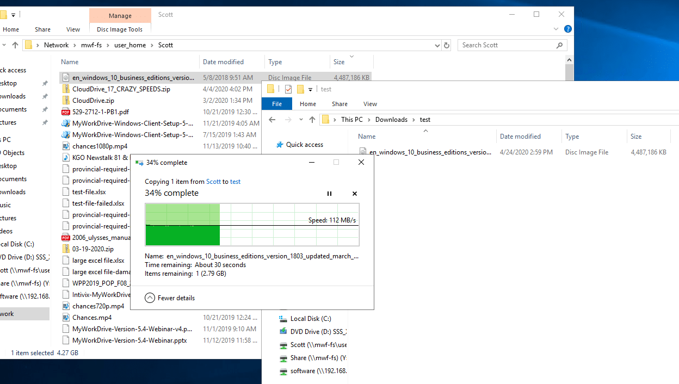Open the help icon in the ribbon
The height and width of the screenshot is (384, 679).
point(567,29)
